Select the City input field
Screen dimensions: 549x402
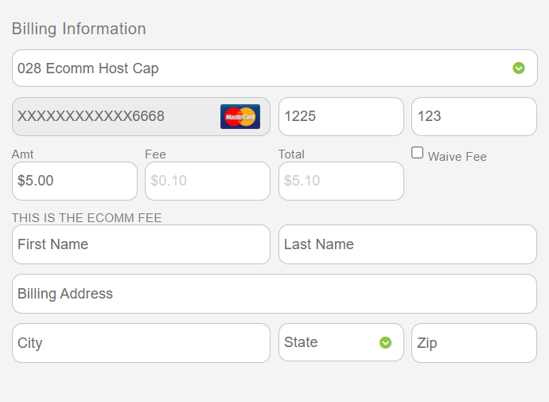pyautogui.click(x=141, y=343)
